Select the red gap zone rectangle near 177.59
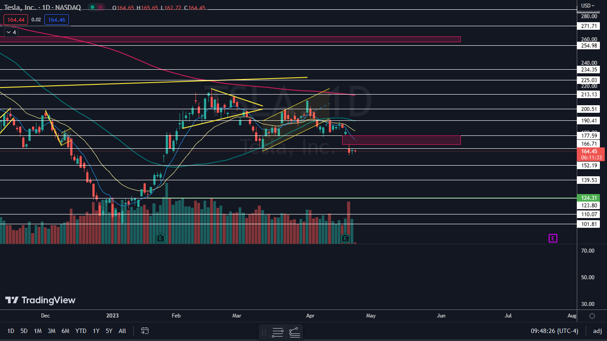The width and height of the screenshot is (607, 341). 401,140
